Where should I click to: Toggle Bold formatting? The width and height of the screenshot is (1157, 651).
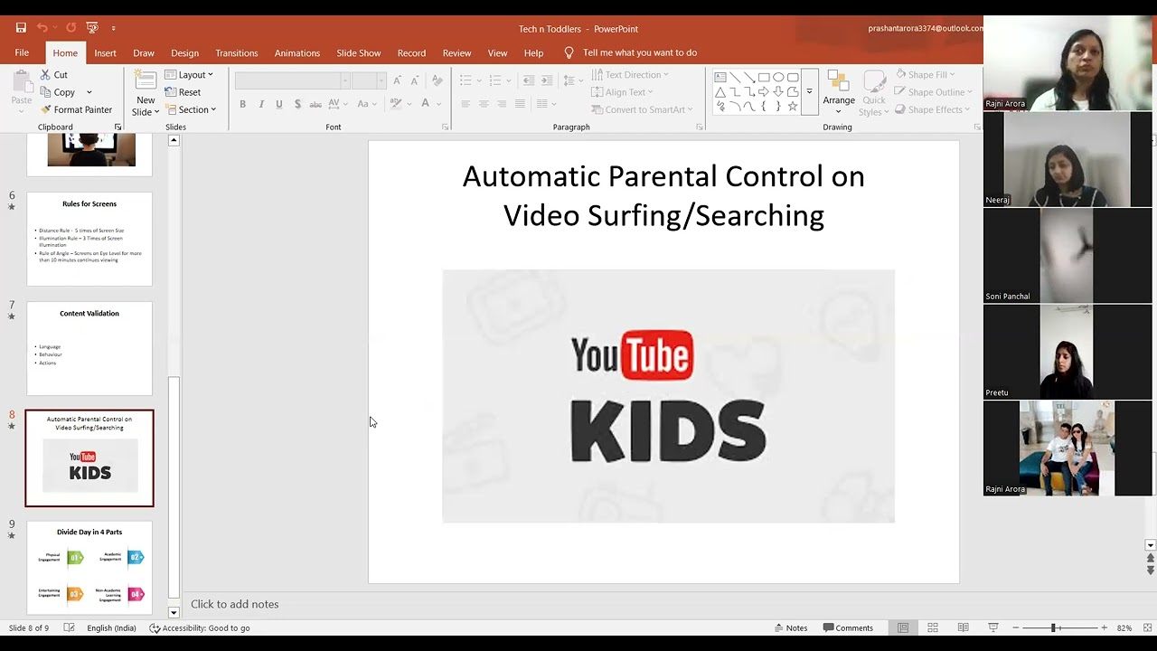tap(242, 104)
